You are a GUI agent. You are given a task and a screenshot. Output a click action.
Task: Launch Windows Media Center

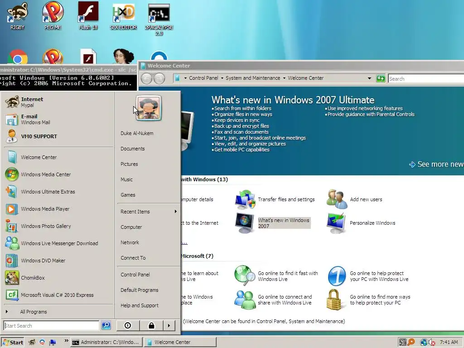tap(58, 174)
